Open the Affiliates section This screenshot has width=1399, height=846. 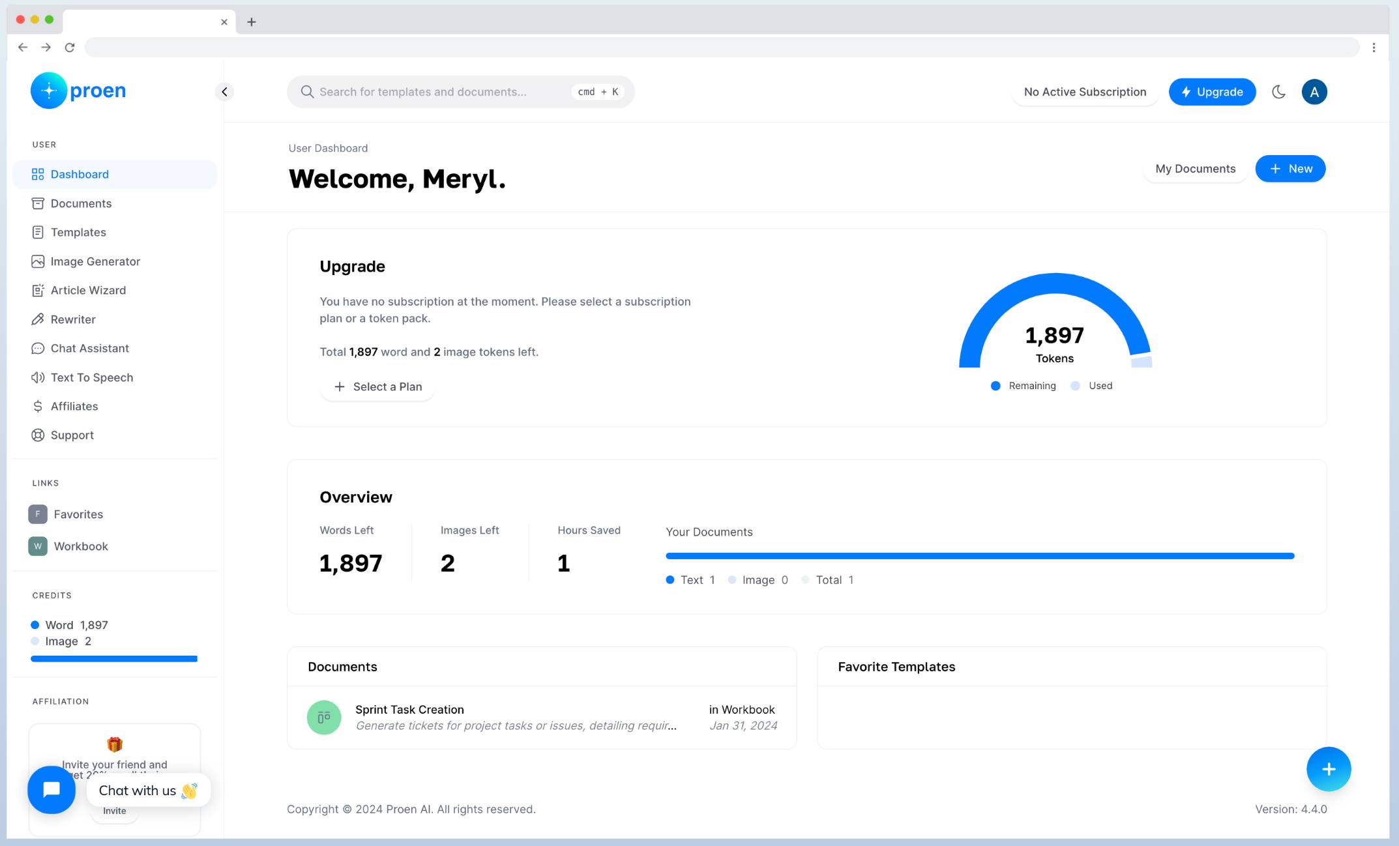pos(74,405)
